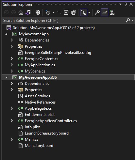
Task: Expand the MyScene.cs node
Action: [x=12, y=71]
